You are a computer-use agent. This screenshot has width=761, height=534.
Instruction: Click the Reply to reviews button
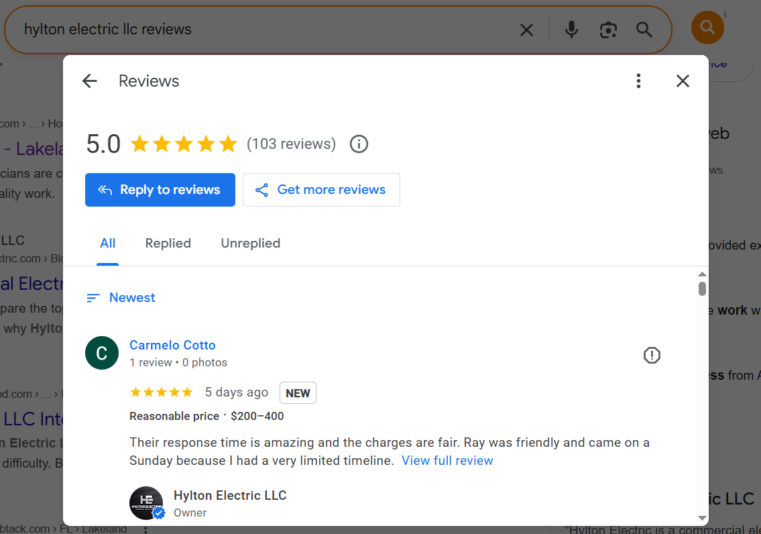pyautogui.click(x=160, y=190)
